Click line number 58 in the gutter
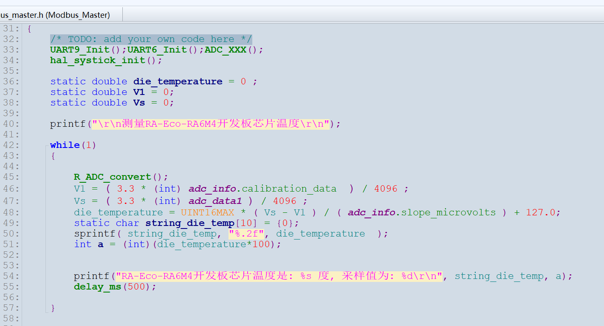 tap(9, 318)
